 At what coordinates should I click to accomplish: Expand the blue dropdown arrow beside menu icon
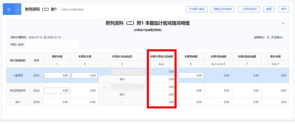point(18,9)
